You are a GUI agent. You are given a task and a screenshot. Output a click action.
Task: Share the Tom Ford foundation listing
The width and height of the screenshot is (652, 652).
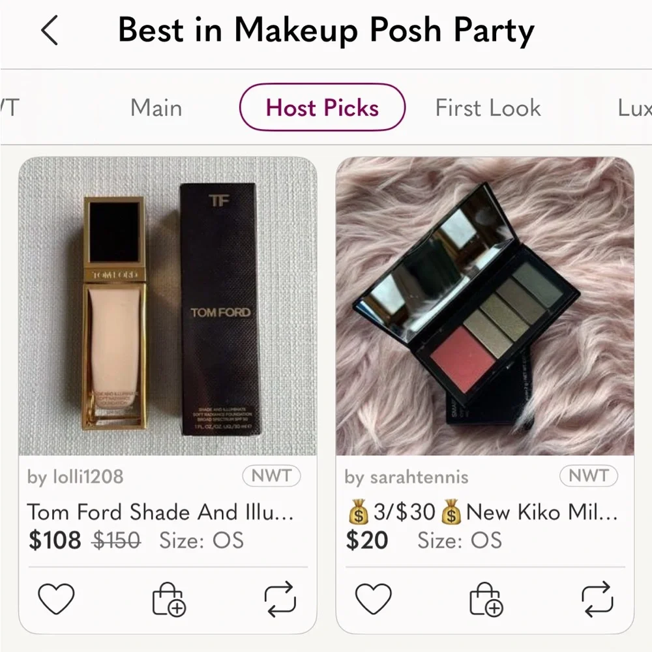(280, 599)
